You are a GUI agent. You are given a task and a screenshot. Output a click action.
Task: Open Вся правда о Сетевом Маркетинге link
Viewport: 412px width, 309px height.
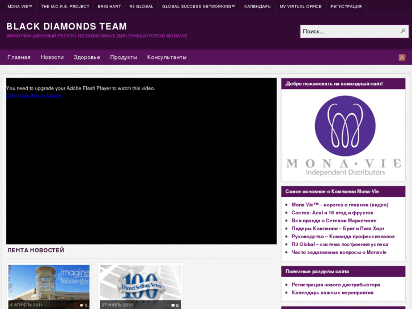point(334,221)
